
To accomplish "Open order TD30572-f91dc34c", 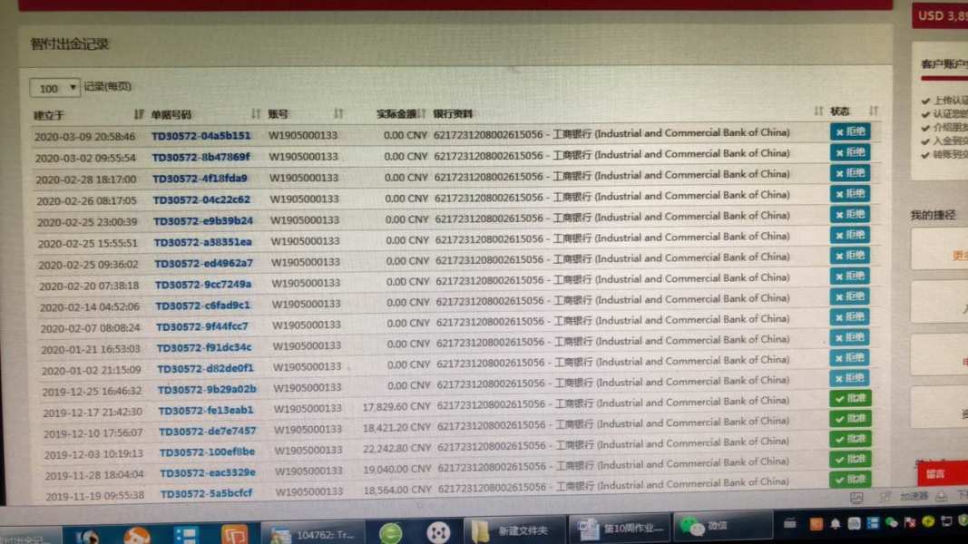I will click(x=204, y=347).
